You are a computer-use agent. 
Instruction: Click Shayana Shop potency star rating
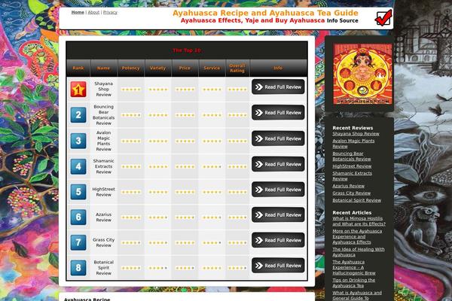[x=131, y=90]
